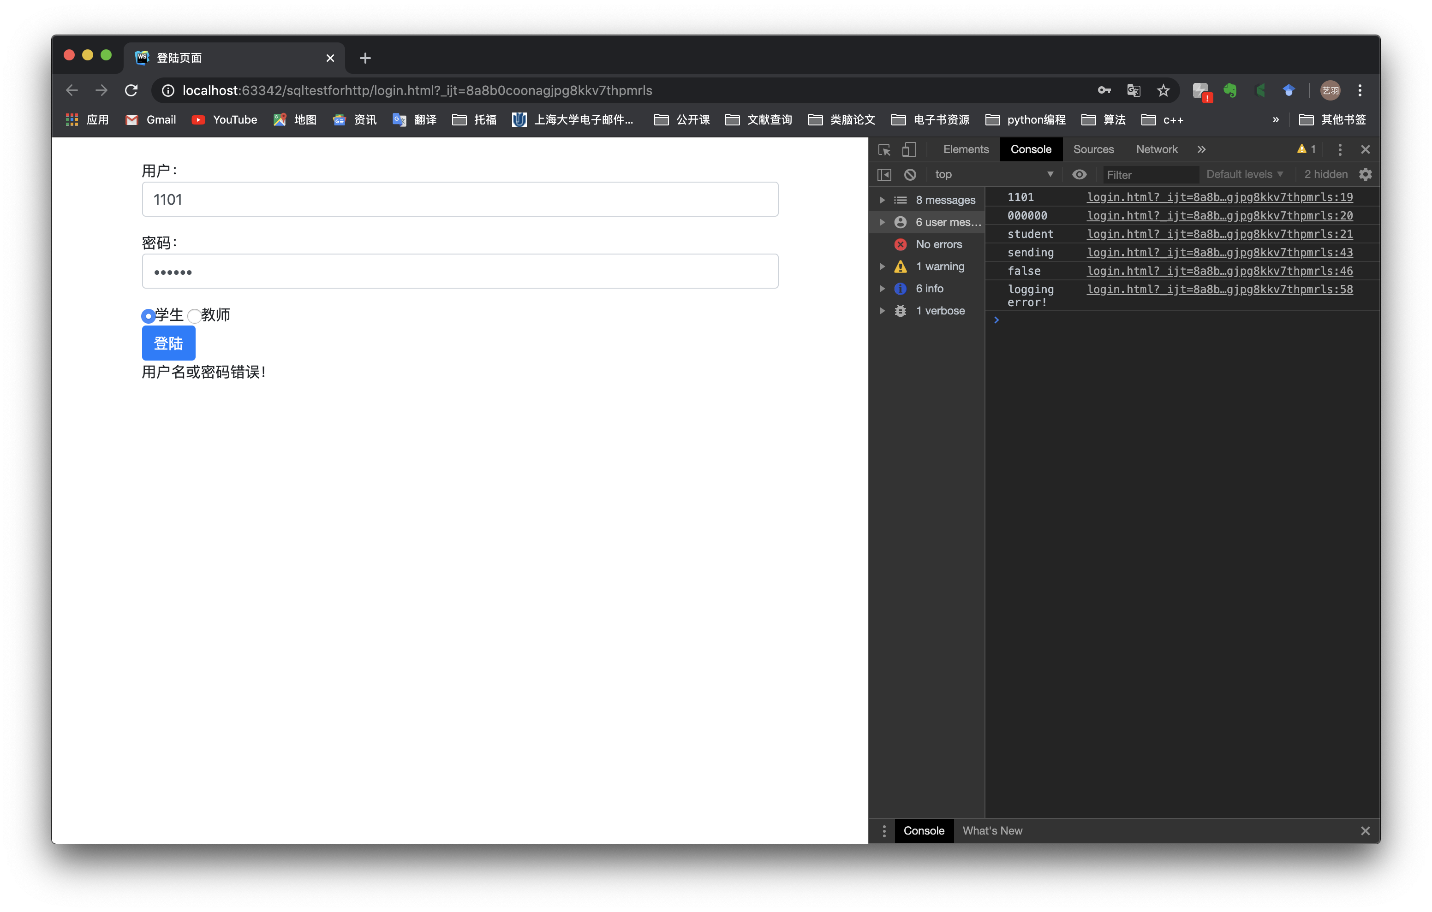This screenshot has height=912, width=1432.
Task: Switch to the Elements tab
Action: (x=966, y=150)
